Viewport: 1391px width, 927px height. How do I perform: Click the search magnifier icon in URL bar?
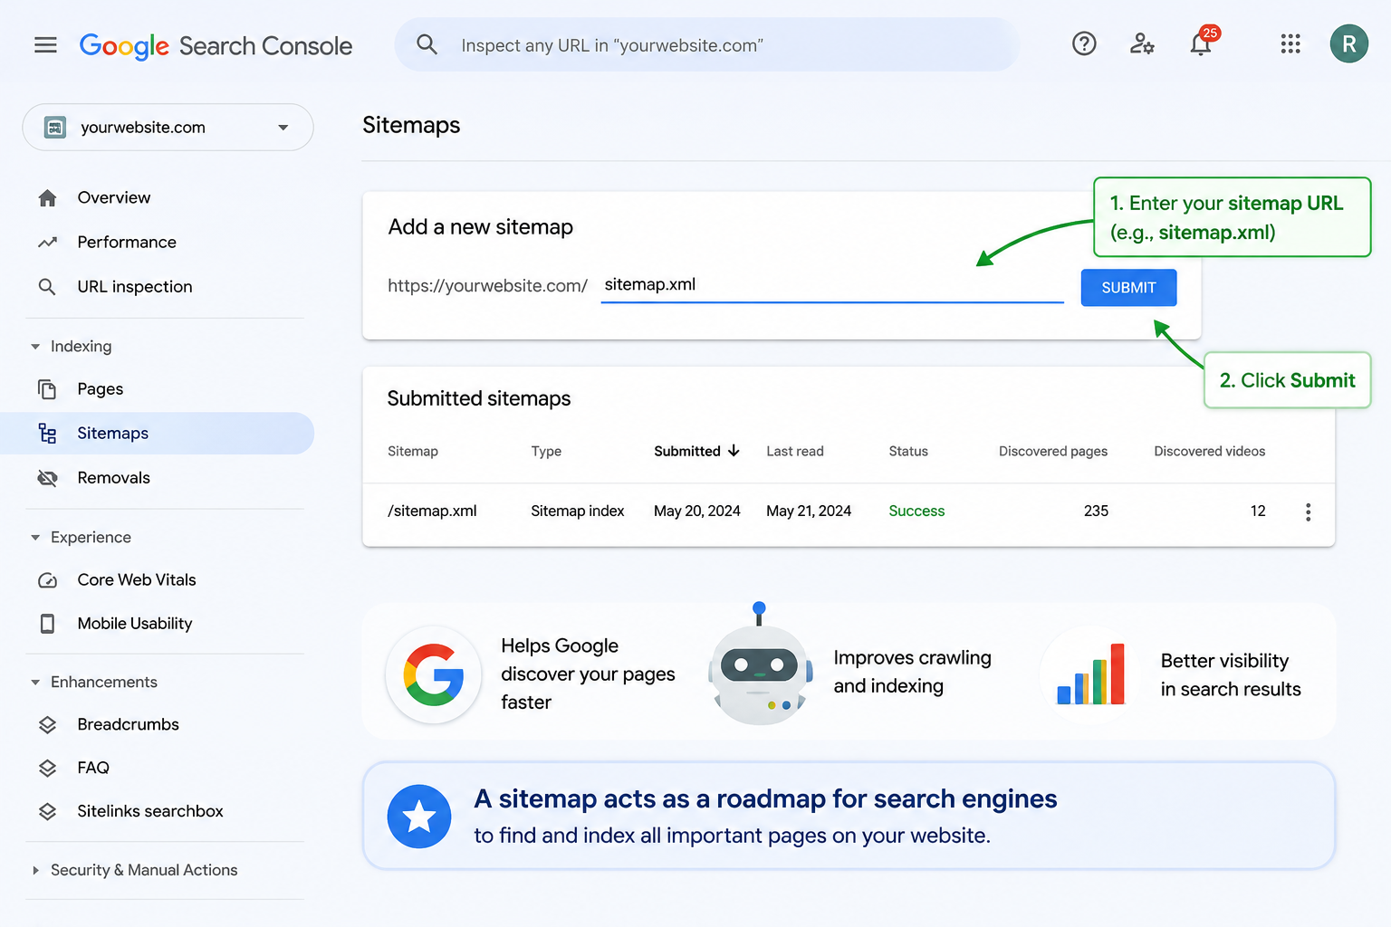(427, 44)
